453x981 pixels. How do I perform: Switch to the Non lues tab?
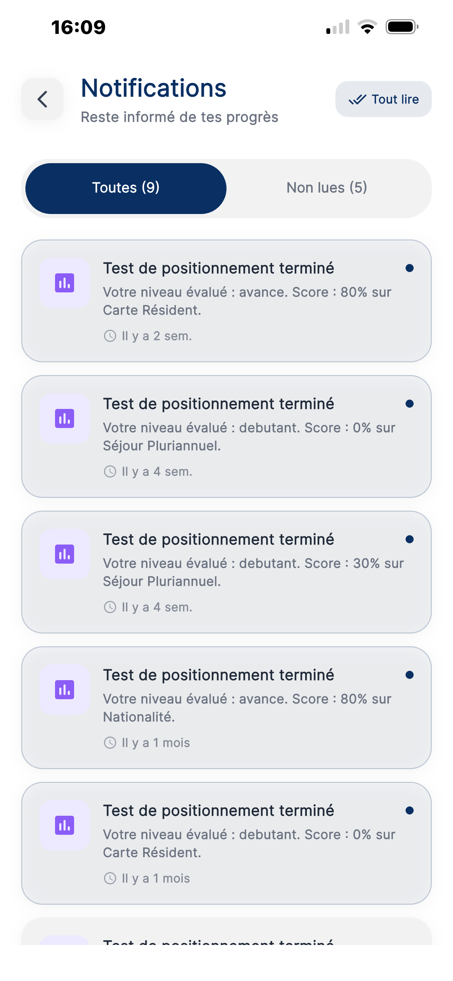pos(327,188)
